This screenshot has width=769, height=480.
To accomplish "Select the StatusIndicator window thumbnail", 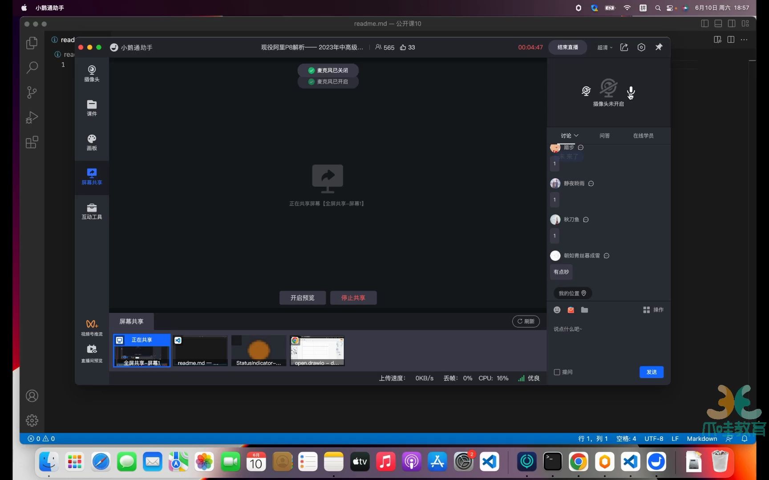I will click(x=259, y=351).
